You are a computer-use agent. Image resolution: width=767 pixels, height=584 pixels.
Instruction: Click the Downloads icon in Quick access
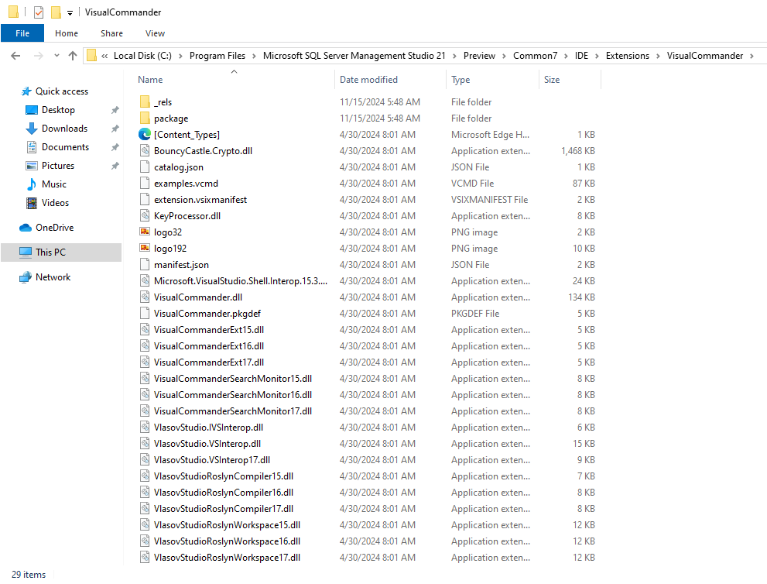32,129
